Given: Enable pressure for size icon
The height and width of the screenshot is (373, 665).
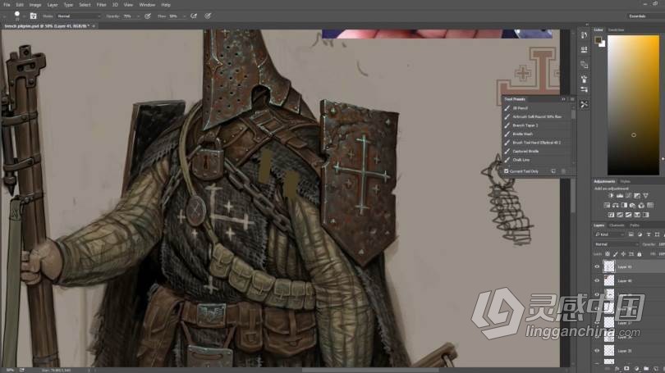Looking at the screenshot, I should 208,16.
